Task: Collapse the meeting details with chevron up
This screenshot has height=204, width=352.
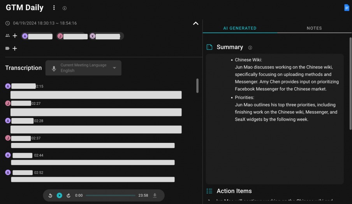Action: point(196,23)
